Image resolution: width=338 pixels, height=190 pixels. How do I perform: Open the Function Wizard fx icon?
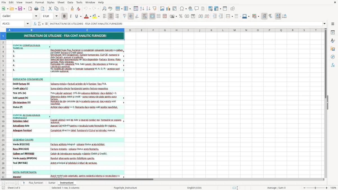click(x=35, y=24)
